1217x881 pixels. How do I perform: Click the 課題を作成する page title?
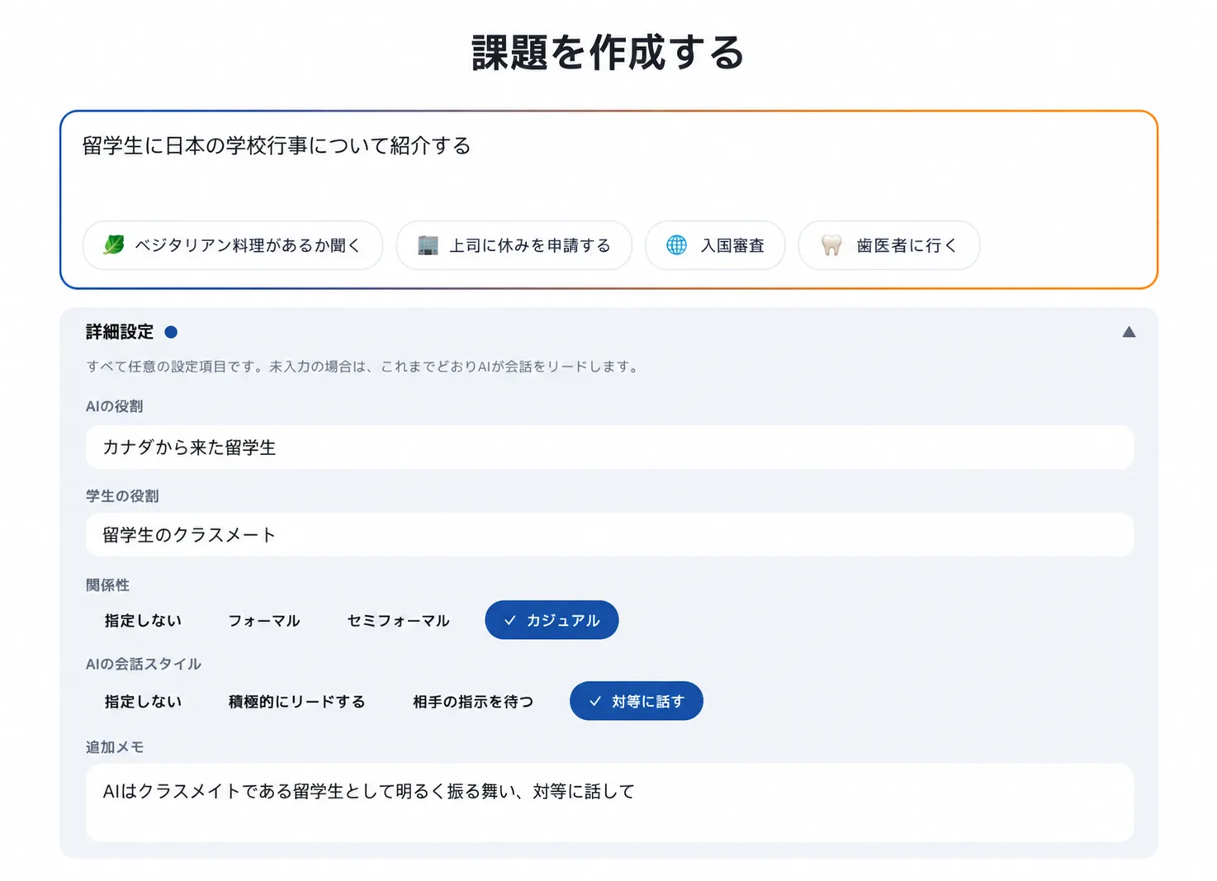point(608,53)
